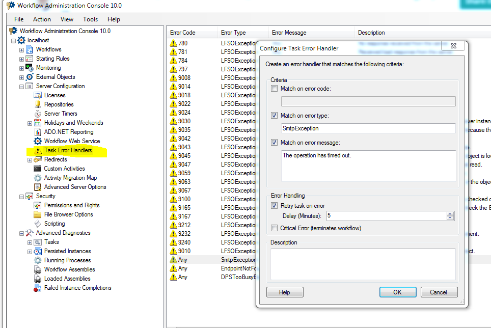Cancel the Configure Task Error Handler dialog
This screenshot has width=491, height=328.
[x=439, y=292]
